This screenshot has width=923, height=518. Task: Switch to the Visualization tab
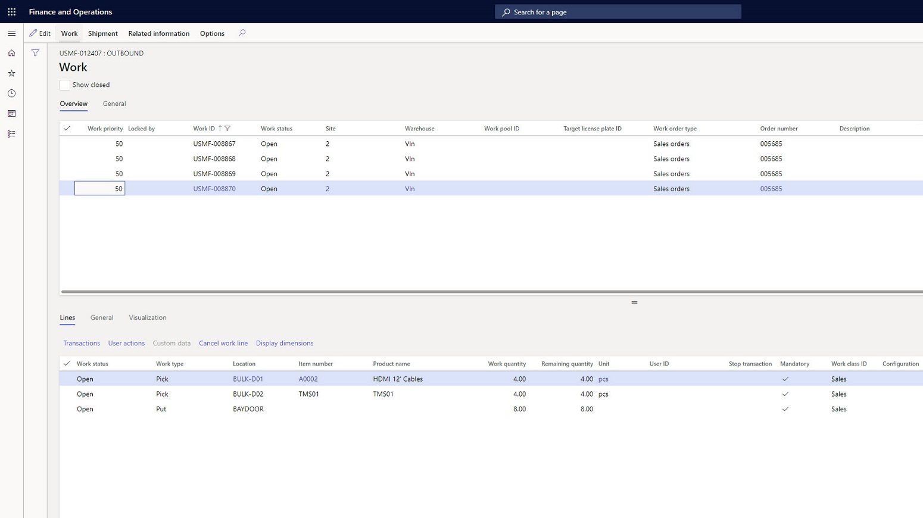(x=147, y=318)
